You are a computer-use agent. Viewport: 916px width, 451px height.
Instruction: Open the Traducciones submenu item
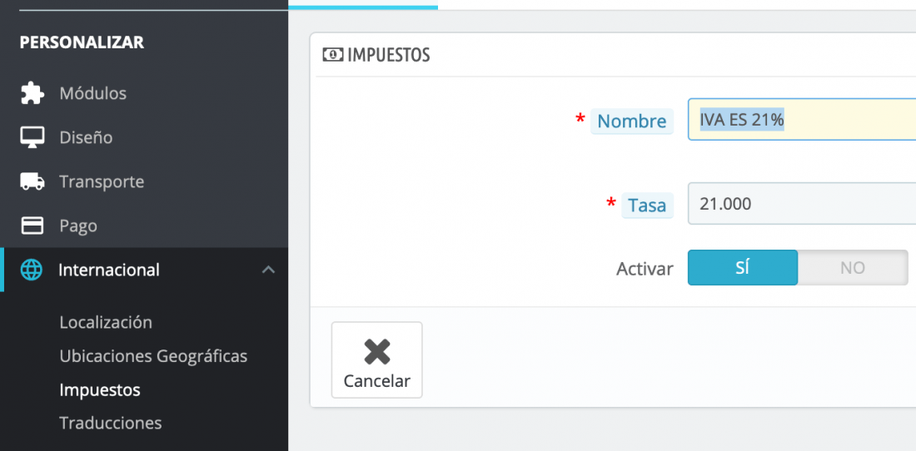click(111, 423)
